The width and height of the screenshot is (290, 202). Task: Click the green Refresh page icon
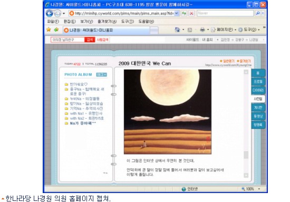184,13
